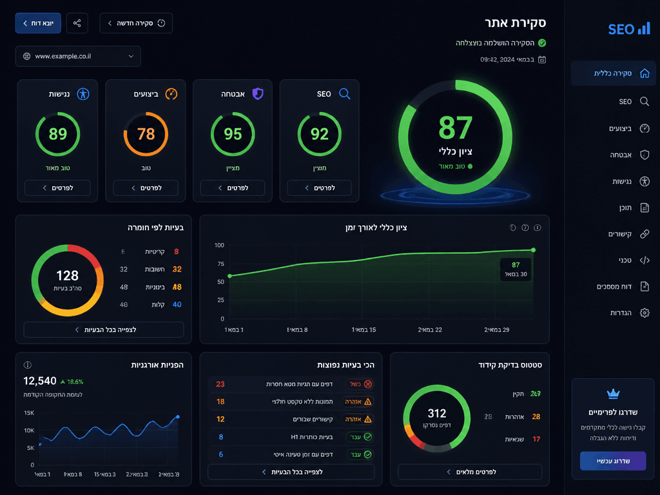Click the document report file icon

tap(645, 287)
